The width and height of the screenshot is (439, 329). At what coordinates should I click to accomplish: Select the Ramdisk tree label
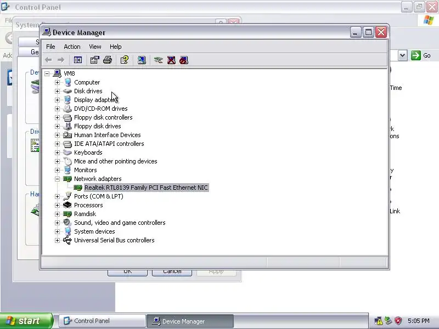pyautogui.click(x=85, y=214)
